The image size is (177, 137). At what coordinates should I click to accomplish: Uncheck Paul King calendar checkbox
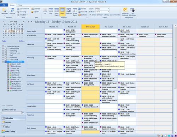click(8, 71)
